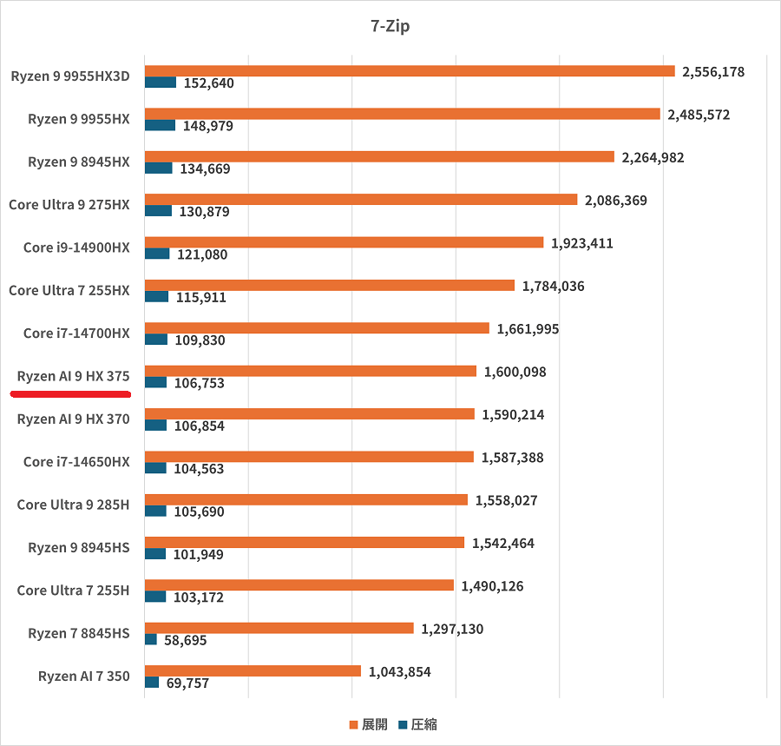Click the 152,640 compression value label
Image resolution: width=781 pixels, height=746 pixels.
(209, 83)
